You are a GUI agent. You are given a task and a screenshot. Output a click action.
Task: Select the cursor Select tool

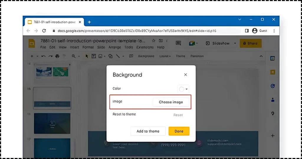[x=87, y=56]
